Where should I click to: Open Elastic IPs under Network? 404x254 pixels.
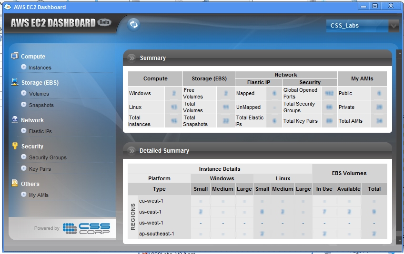pos(40,131)
